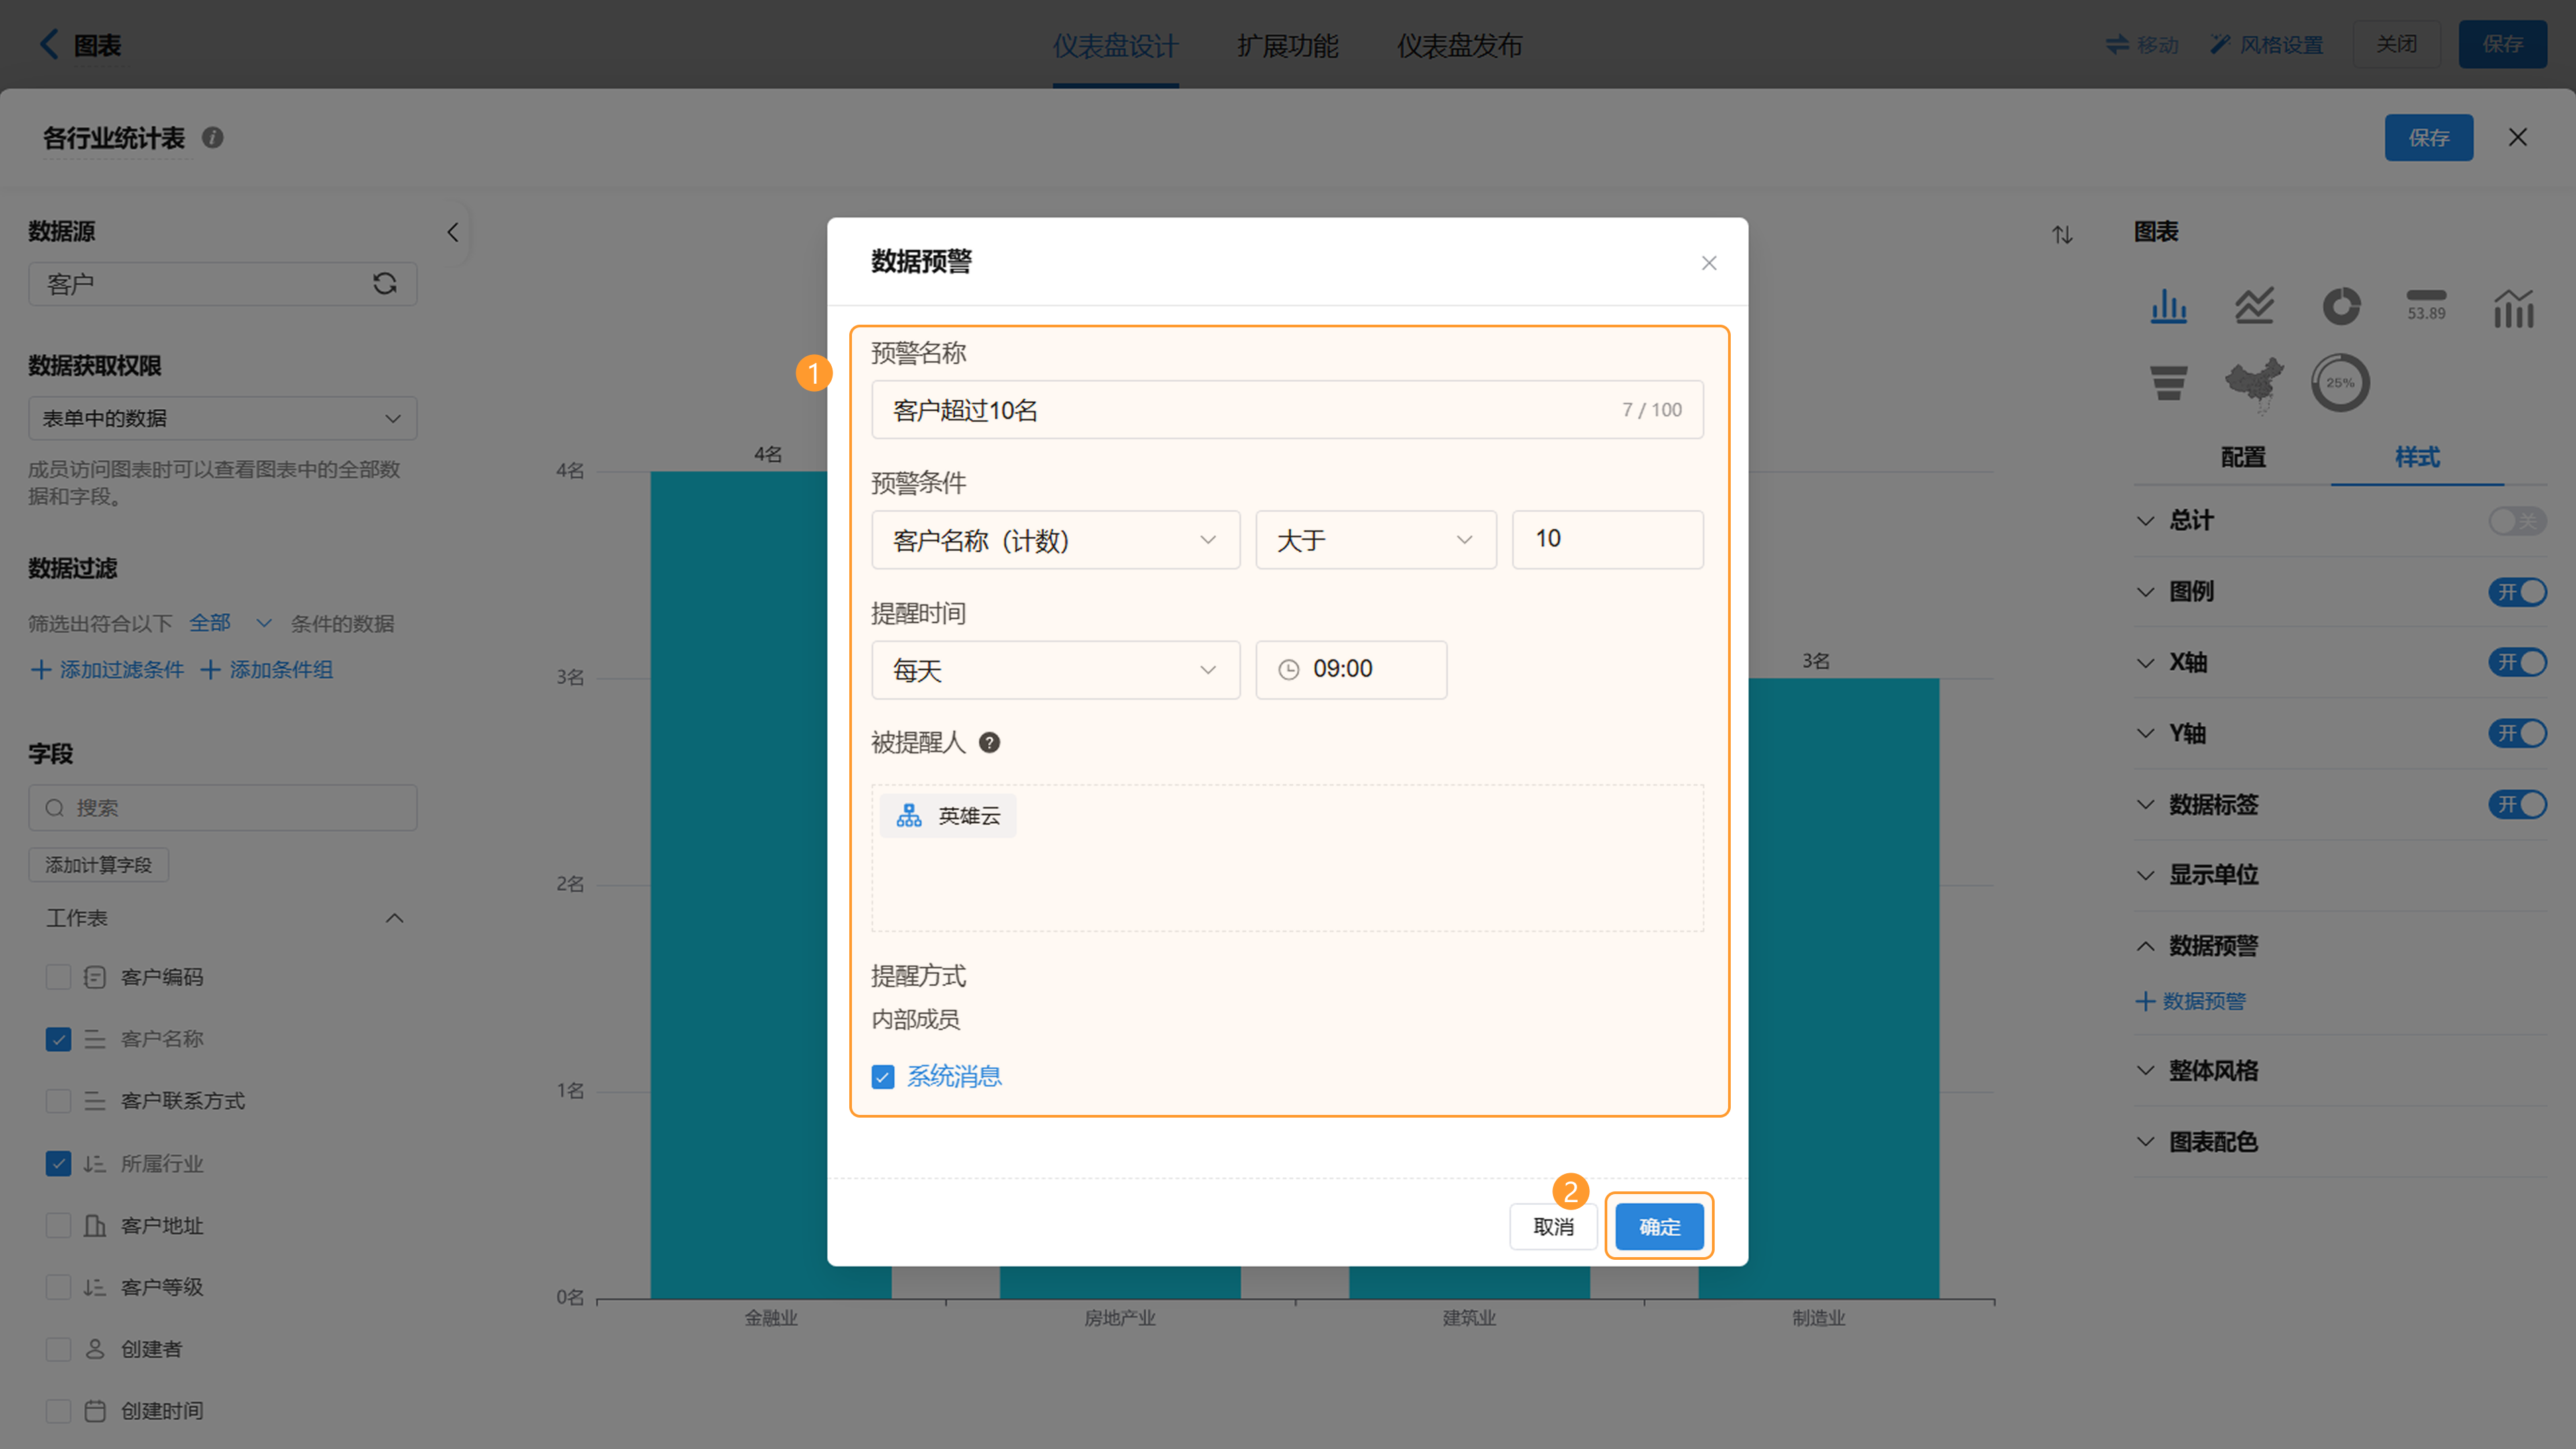Switch to the 配置 tab
Image resolution: width=2576 pixels, height=1449 pixels.
point(2243,458)
